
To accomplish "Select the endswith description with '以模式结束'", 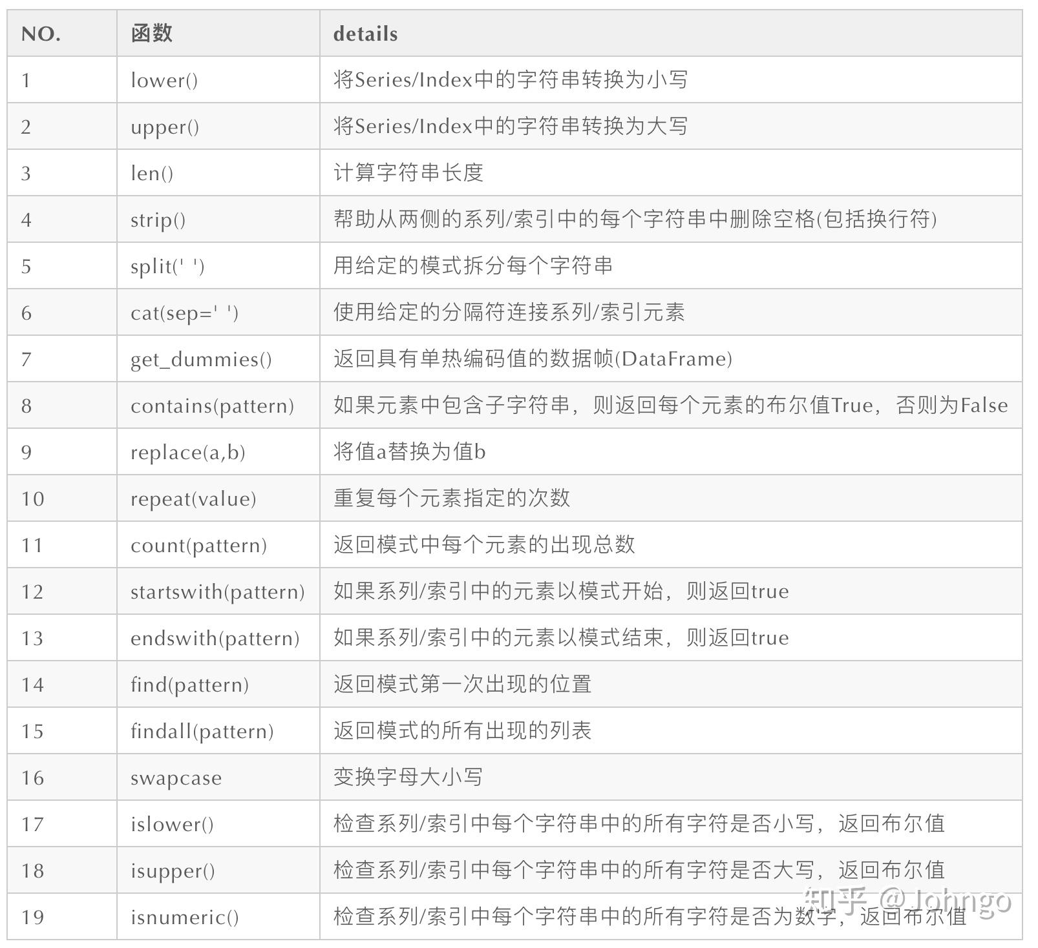I will (561, 637).
